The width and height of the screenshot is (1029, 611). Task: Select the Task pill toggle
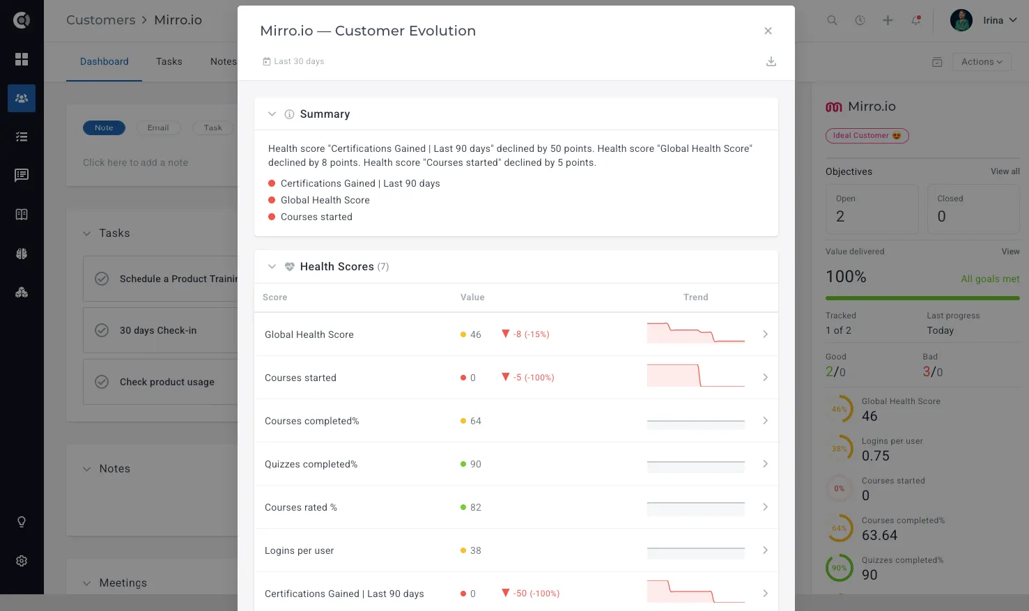pyautogui.click(x=212, y=127)
